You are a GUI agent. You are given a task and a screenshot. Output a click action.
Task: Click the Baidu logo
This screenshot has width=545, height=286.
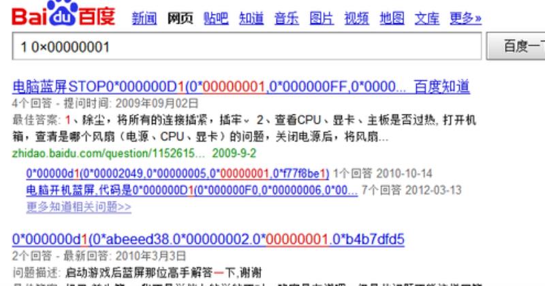coord(63,13)
